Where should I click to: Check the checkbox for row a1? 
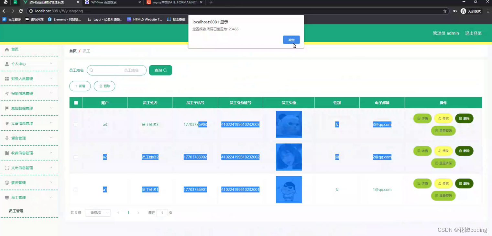click(x=75, y=190)
